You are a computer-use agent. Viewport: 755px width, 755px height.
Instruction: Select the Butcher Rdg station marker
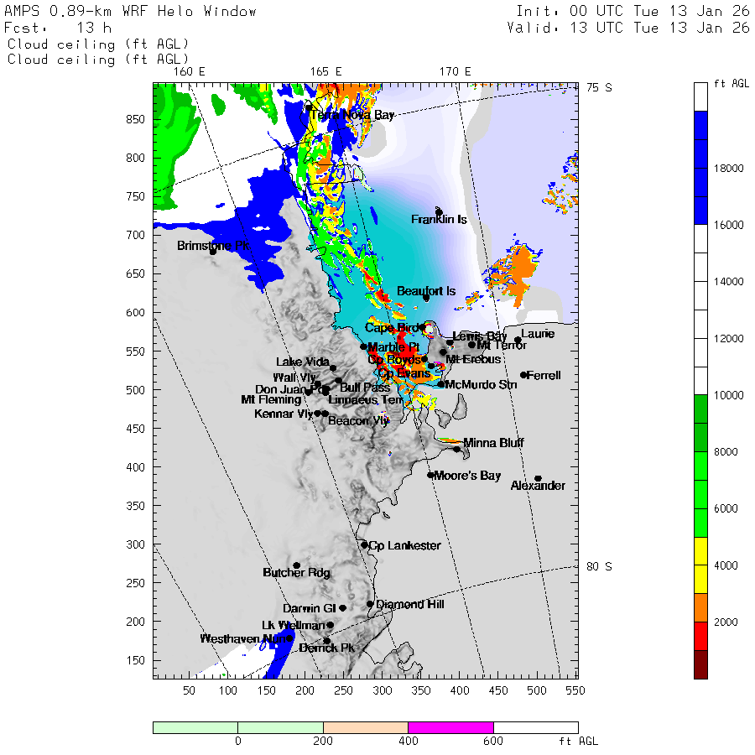296,565
